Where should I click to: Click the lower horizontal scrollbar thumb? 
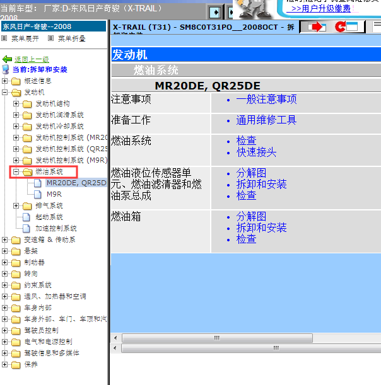coord(251,348)
